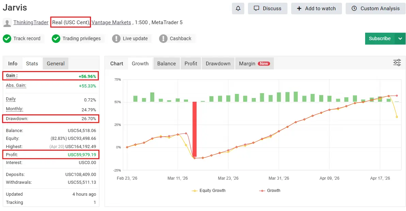Open the Vantage Markets broker link
The image size is (406, 211).
click(x=111, y=22)
